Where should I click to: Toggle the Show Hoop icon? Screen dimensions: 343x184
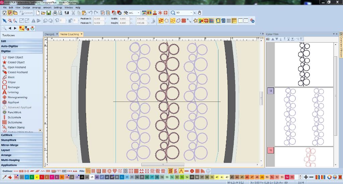click(x=218, y=20)
